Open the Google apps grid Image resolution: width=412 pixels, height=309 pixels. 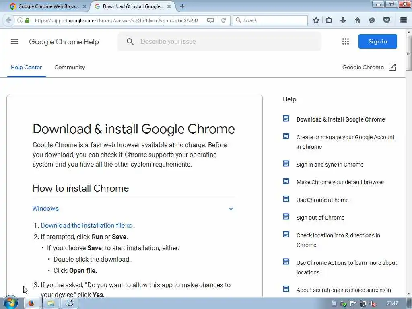pos(346,41)
